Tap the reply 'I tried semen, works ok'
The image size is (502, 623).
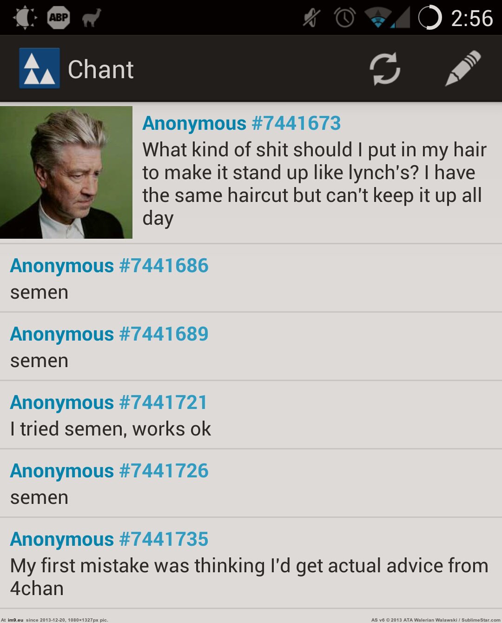tap(111, 429)
